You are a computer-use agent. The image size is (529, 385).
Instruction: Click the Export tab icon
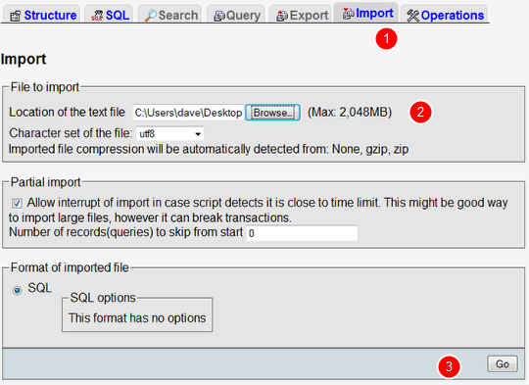(282, 16)
